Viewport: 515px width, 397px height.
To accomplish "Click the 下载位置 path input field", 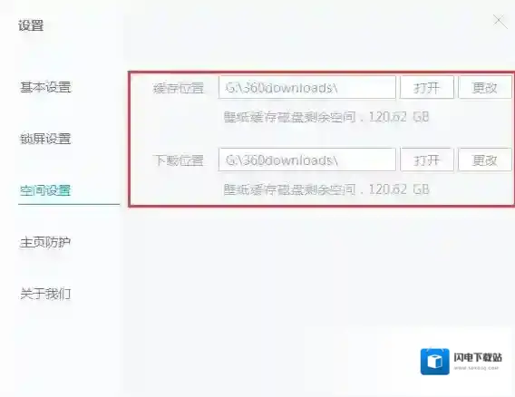I will [x=307, y=160].
